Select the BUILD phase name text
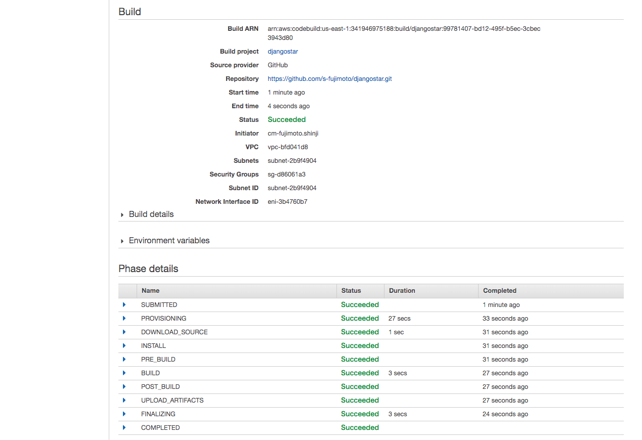 pos(150,373)
